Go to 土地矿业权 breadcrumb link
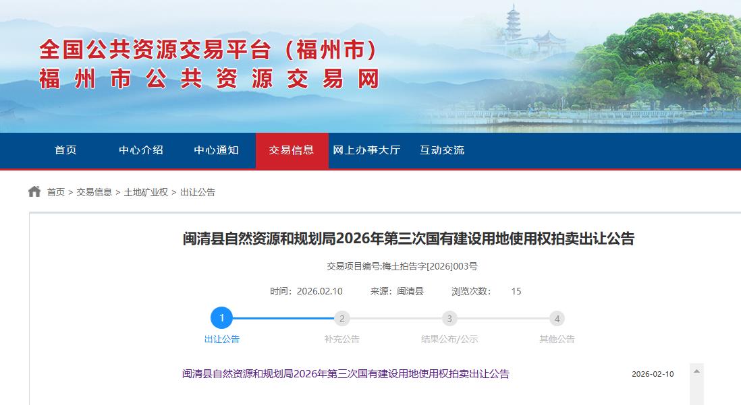Screen dimensions: 741x405 click(146, 192)
